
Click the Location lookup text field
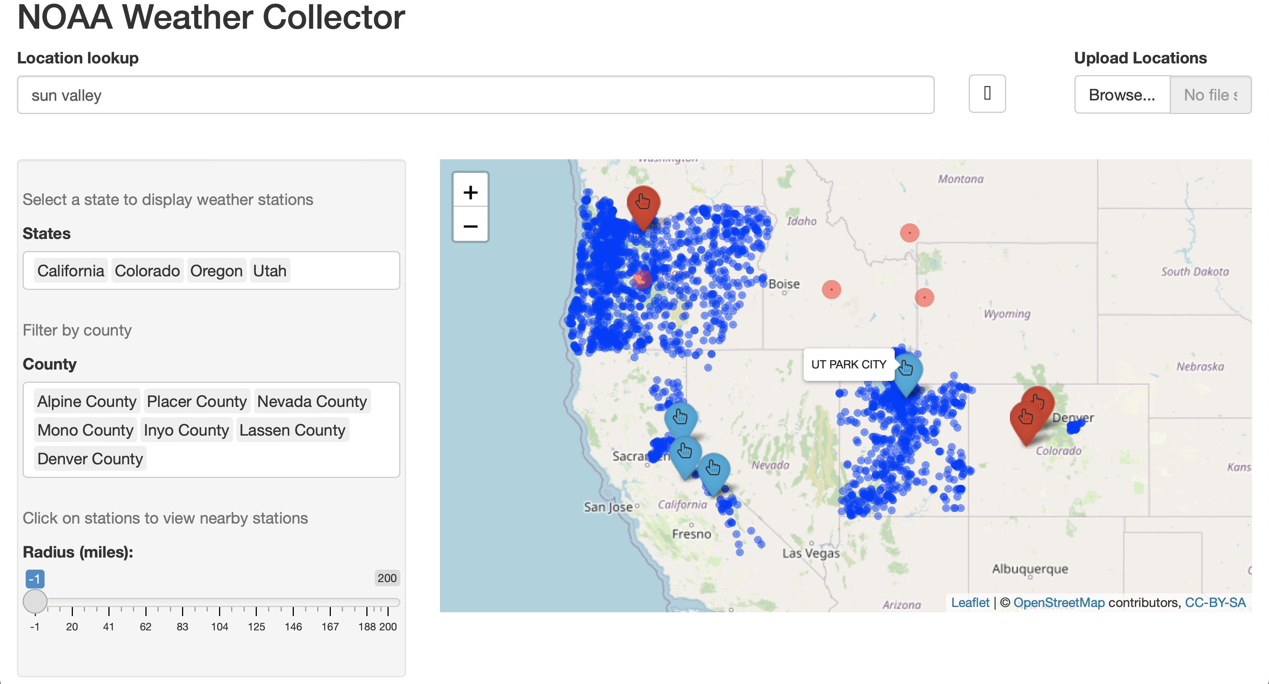(x=475, y=94)
